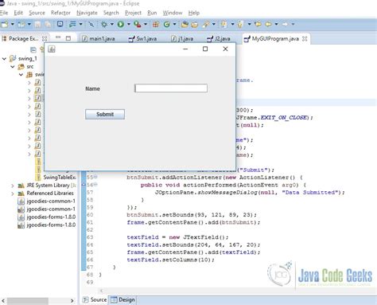Click the New Java Package icon
Image resolution: width=377 pixels, height=305 pixels.
click(x=156, y=25)
